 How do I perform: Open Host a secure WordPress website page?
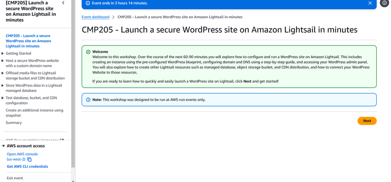tap(32, 63)
